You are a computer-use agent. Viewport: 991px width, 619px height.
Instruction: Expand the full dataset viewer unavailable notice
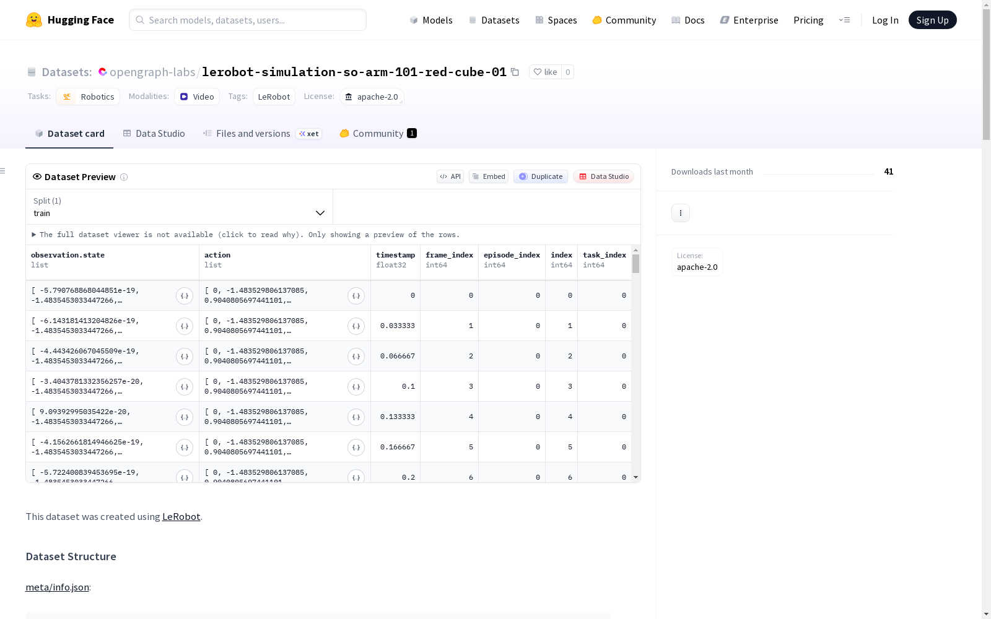246,235
